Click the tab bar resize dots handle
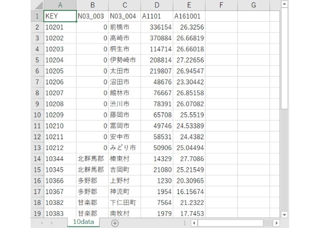 point(185,223)
